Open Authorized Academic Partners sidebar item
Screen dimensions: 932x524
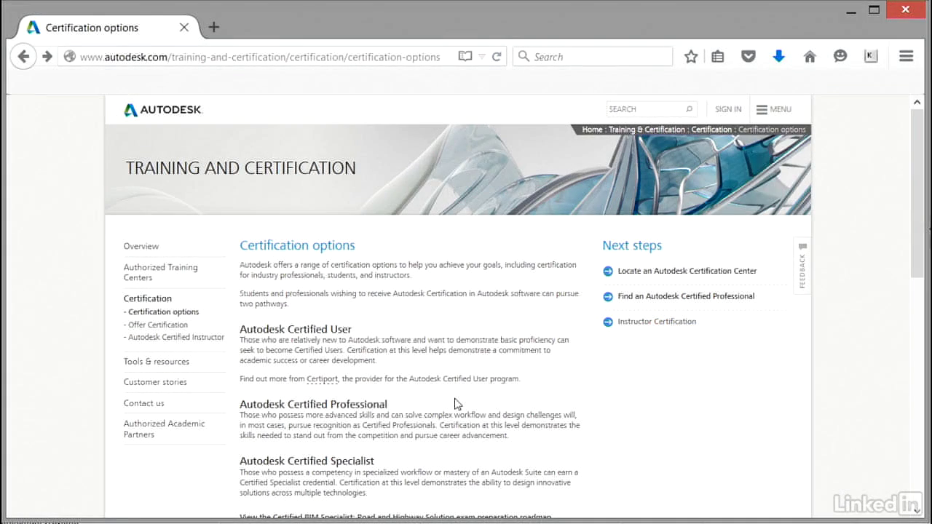165,429
